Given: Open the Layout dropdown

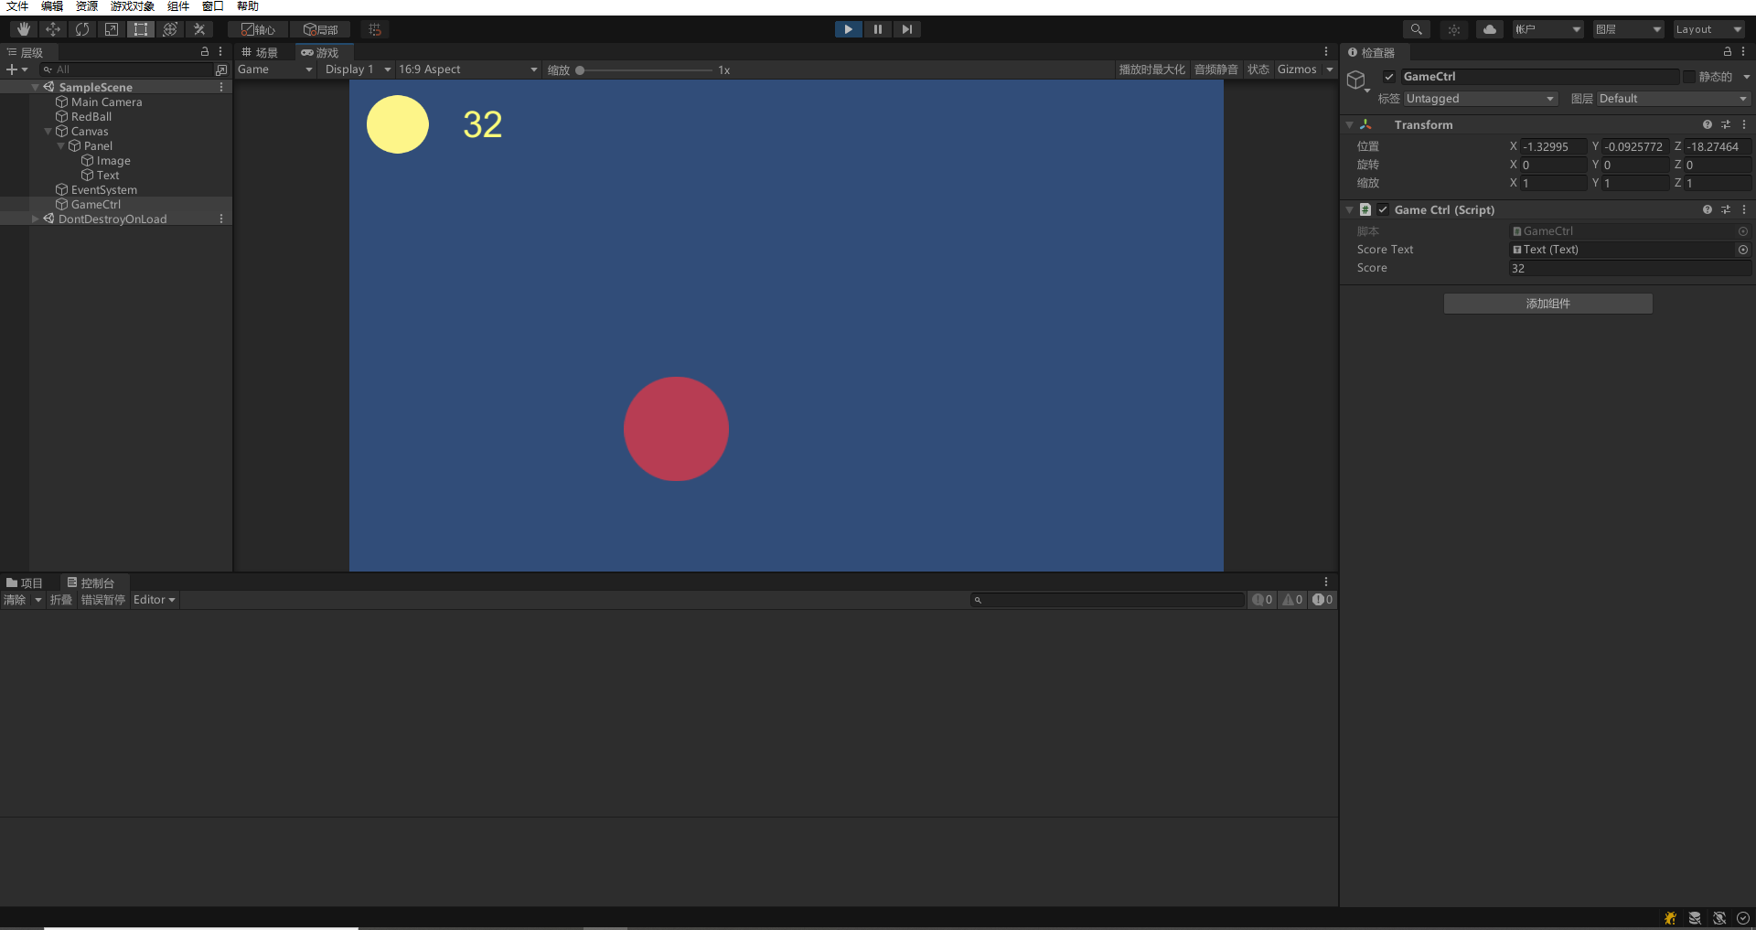Looking at the screenshot, I should click(1708, 29).
